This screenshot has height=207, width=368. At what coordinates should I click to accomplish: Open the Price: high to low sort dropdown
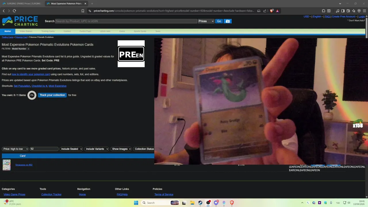[15, 149]
